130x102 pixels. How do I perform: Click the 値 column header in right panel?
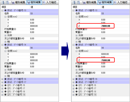[x=115, y=7]
